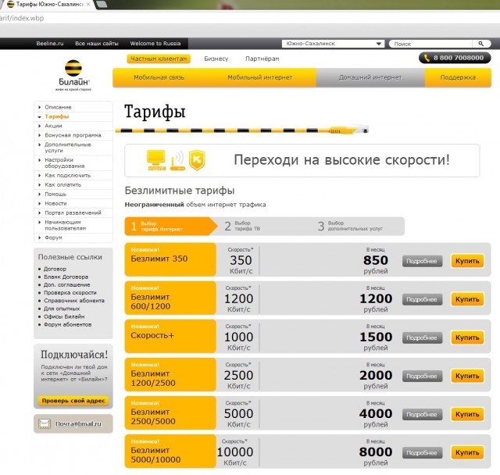Open the Помощь sidebar item
The width and height of the screenshot is (500, 475).
(x=55, y=194)
